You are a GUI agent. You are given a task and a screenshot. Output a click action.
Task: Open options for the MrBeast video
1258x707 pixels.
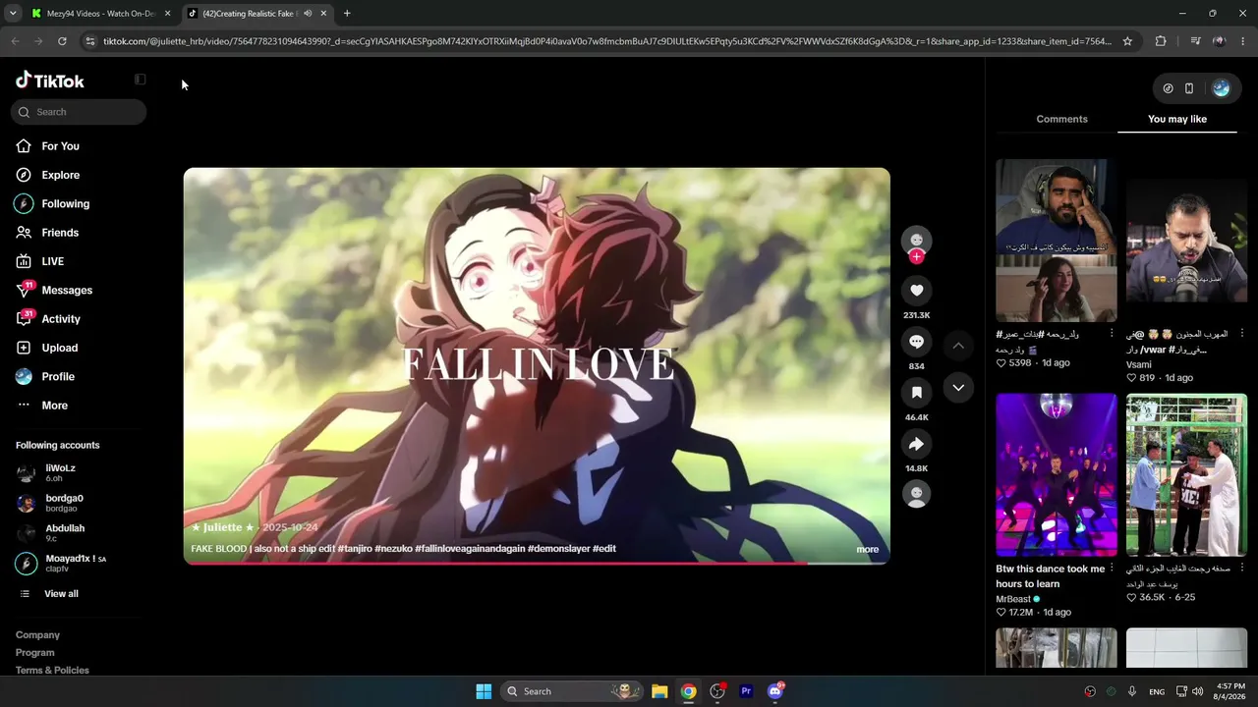pyautogui.click(x=1112, y=569)
